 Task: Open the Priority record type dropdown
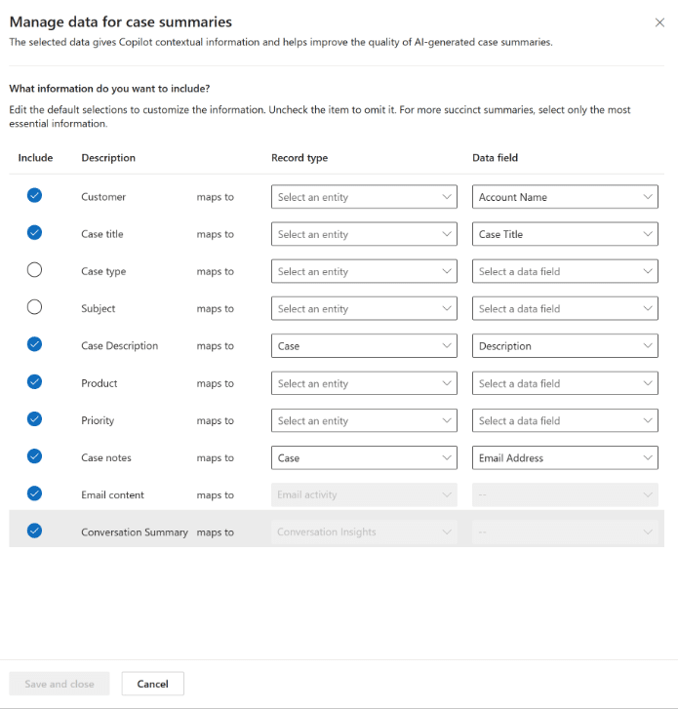(x=363, y=420)
